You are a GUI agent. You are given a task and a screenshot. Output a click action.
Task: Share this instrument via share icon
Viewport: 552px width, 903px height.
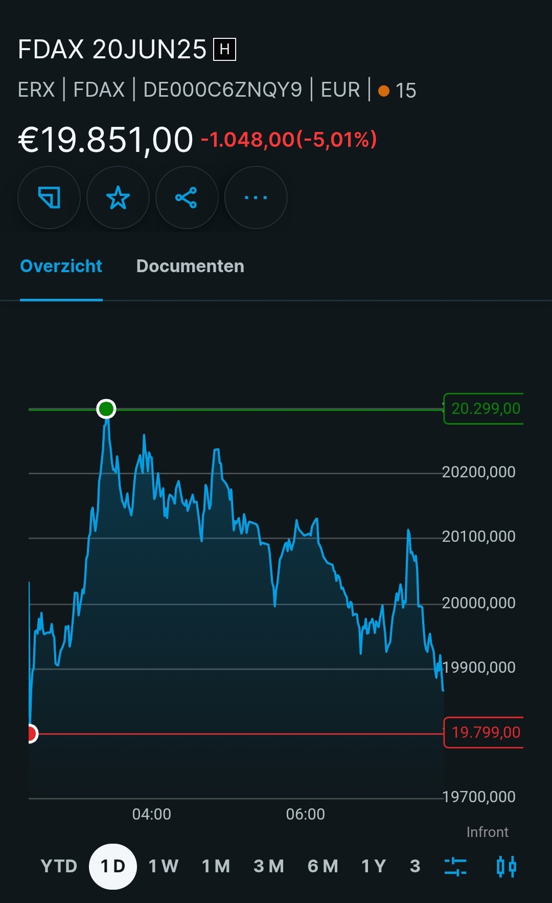click(x=187, y=197)
